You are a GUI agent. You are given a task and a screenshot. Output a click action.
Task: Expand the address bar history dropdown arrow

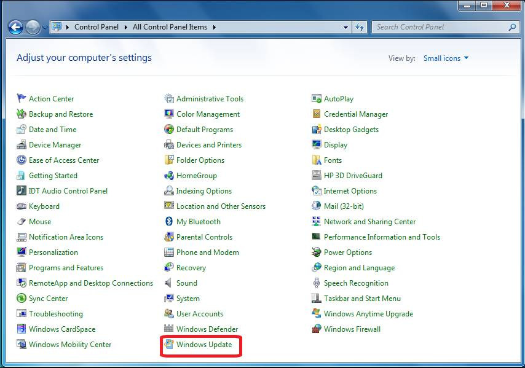[x=346, y=27]
